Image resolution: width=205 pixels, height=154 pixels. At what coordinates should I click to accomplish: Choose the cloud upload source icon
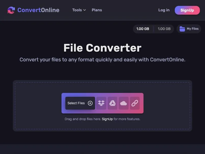pyautogui.click(x=124, y=103)
